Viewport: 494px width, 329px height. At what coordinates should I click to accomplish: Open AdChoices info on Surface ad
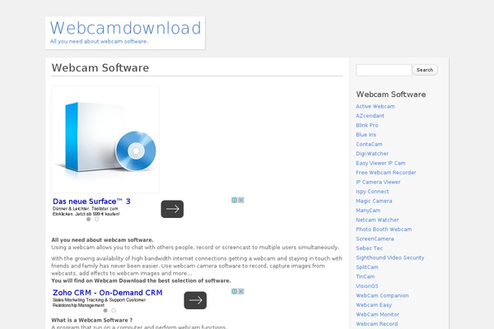(235, 200)
